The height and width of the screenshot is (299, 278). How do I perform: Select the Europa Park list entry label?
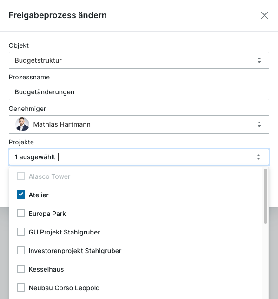[47, 214]
